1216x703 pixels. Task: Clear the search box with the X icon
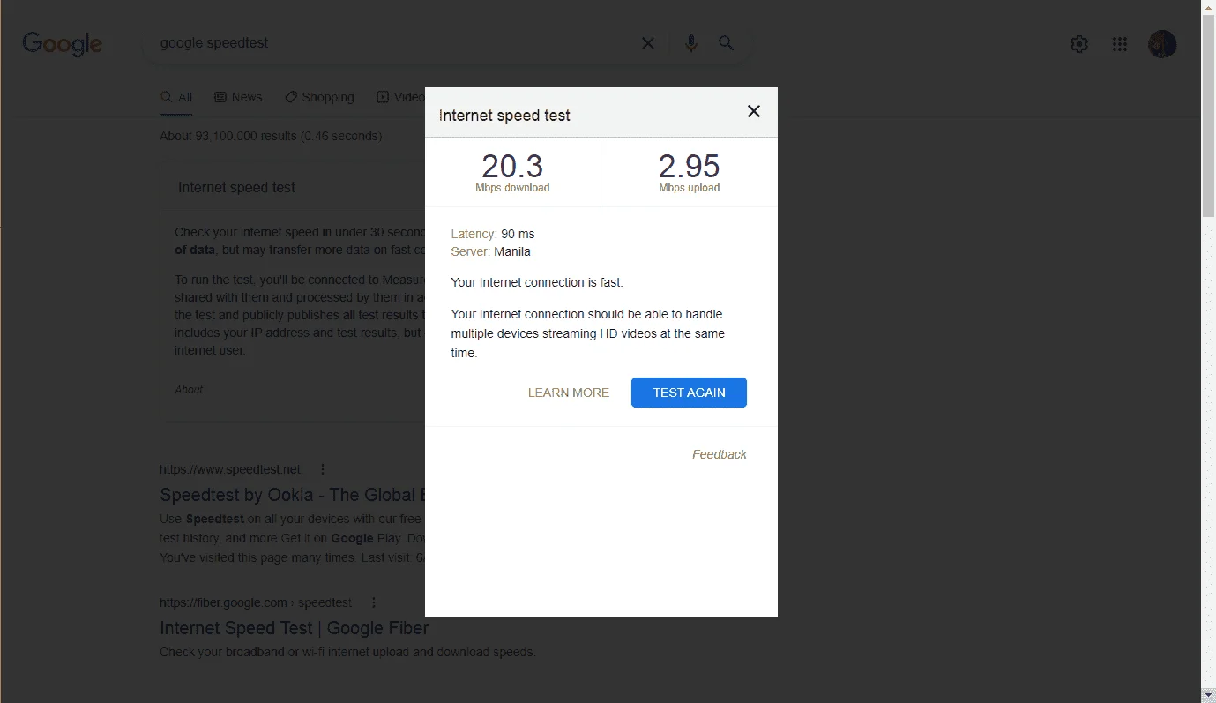648,43
